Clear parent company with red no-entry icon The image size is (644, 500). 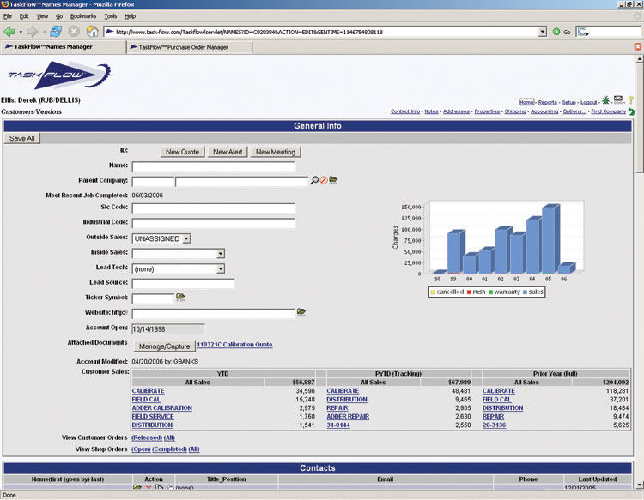[x=324, y=180]
